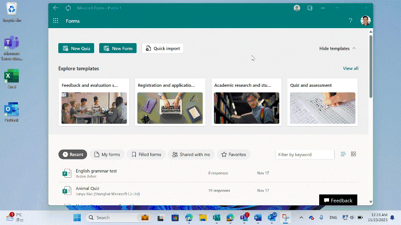401x225 pixels.
Task: Open the sidebar panel icon in title bar
Action: pos(310,8)
